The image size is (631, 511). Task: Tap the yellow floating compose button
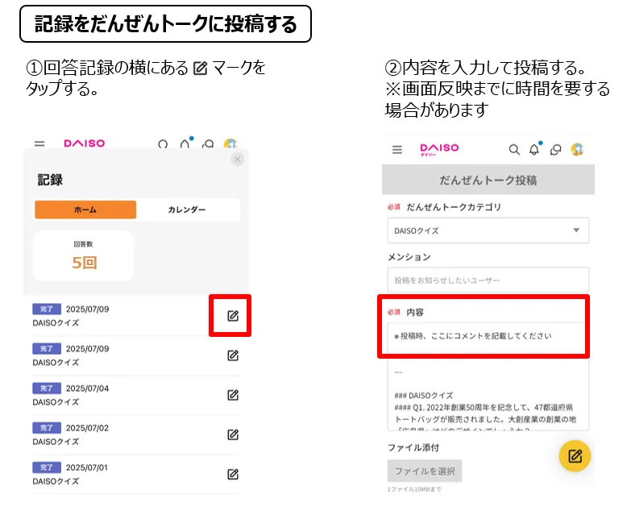pos(575,456)
